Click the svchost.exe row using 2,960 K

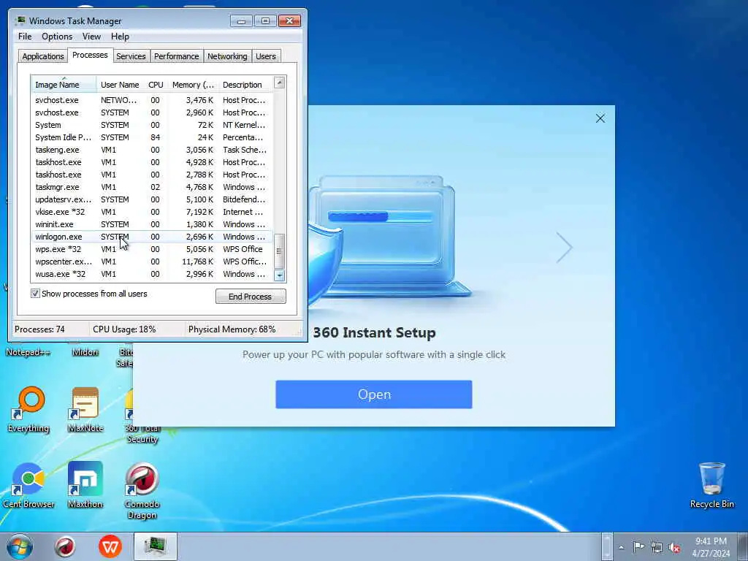coord(152,112)
